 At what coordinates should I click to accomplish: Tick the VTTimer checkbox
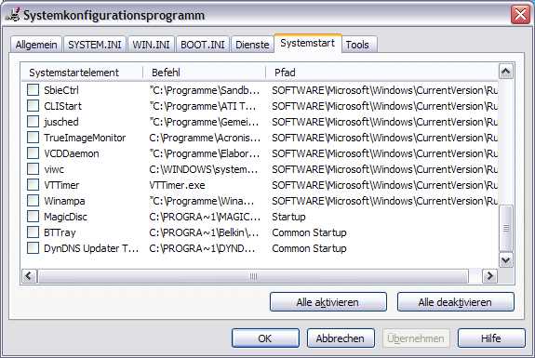(x=33, y=185)
